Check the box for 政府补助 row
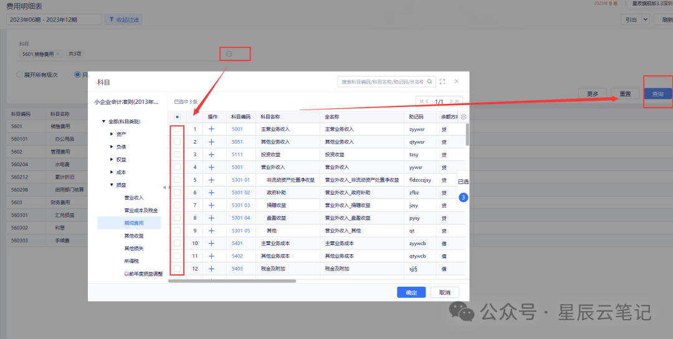673x339 pixels. pos(177,192)
